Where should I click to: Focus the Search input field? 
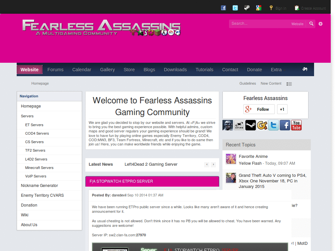pyautogui.click(x=259, y=24)
